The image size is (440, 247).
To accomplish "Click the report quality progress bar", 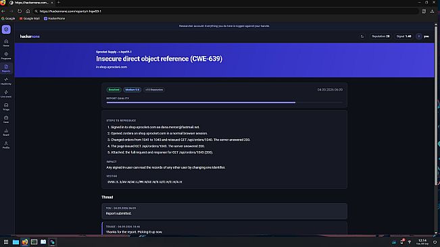I will point(224,103).
